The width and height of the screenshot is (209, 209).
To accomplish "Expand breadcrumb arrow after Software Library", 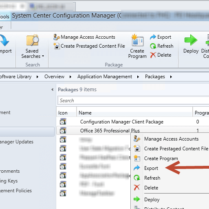I will [37, 77].
